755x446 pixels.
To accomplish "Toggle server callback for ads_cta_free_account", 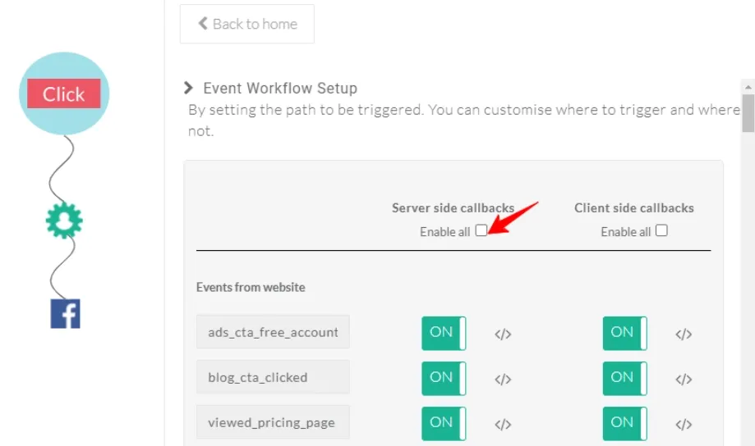I will (444, 333).
